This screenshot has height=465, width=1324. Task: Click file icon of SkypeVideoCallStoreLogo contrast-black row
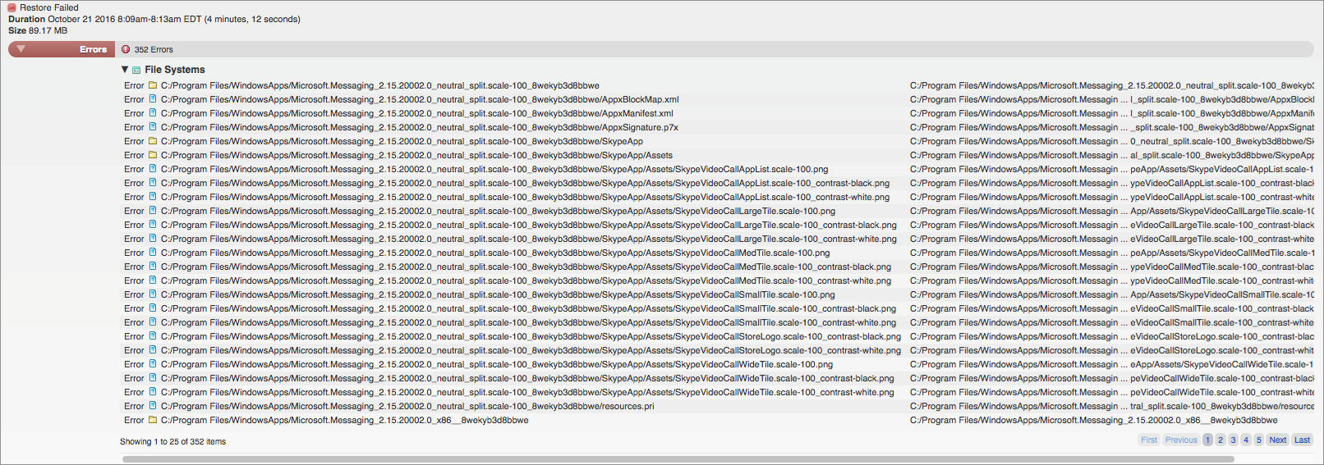[153, 336]
